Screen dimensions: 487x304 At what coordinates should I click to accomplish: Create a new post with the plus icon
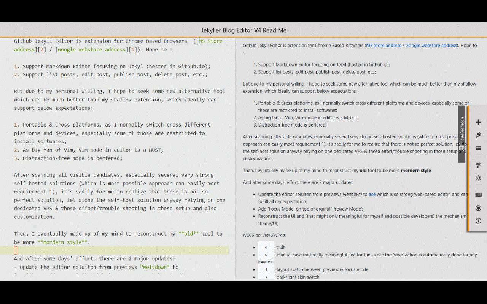pos(478,122)
